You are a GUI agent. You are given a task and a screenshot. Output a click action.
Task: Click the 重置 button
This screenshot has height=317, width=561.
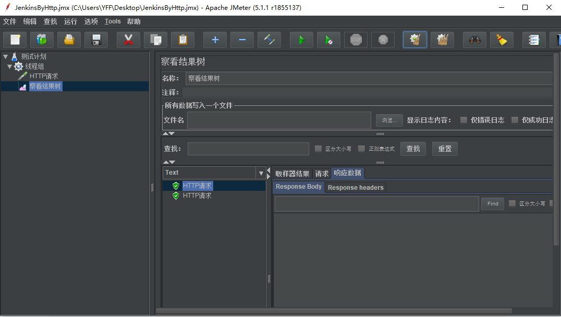coord(445,149)
